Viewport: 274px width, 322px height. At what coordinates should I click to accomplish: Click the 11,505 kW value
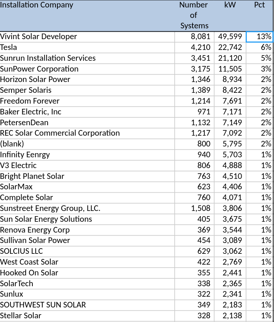coord(230,69)
